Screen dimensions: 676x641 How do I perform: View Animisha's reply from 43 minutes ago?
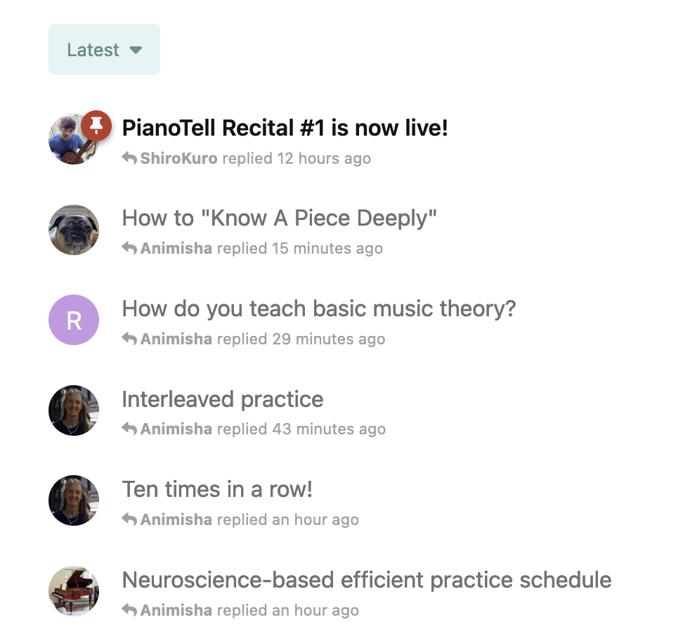pyautogui.click(x=262, y=429)
